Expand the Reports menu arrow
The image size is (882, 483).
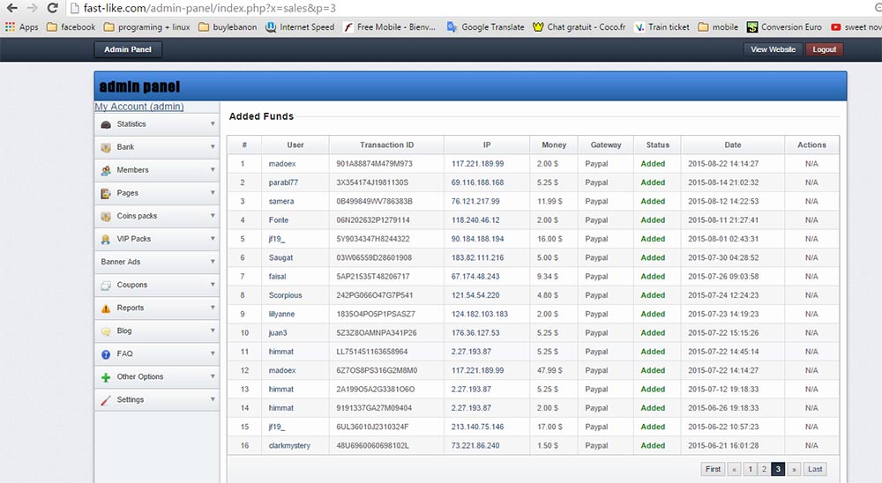[213, 308]
